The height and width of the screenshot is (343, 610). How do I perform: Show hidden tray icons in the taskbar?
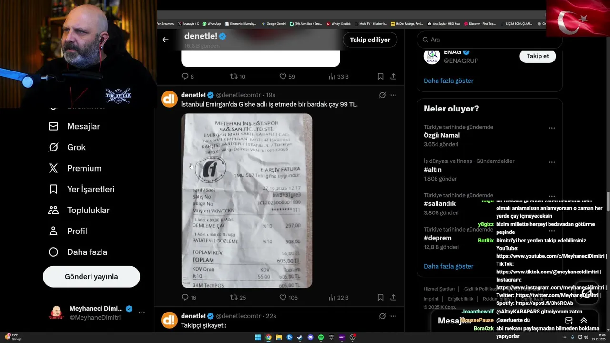coord(565,337)
